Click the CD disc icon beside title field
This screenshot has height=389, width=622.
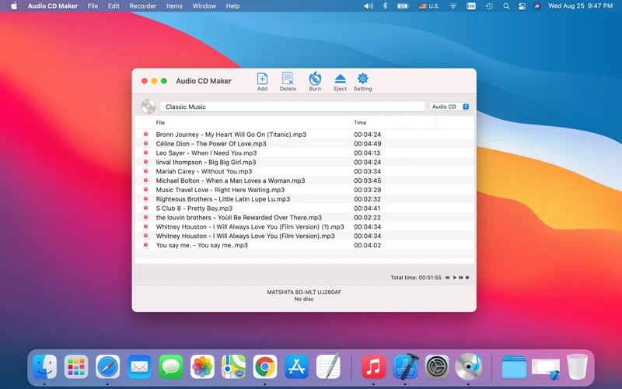click(149, 107)
